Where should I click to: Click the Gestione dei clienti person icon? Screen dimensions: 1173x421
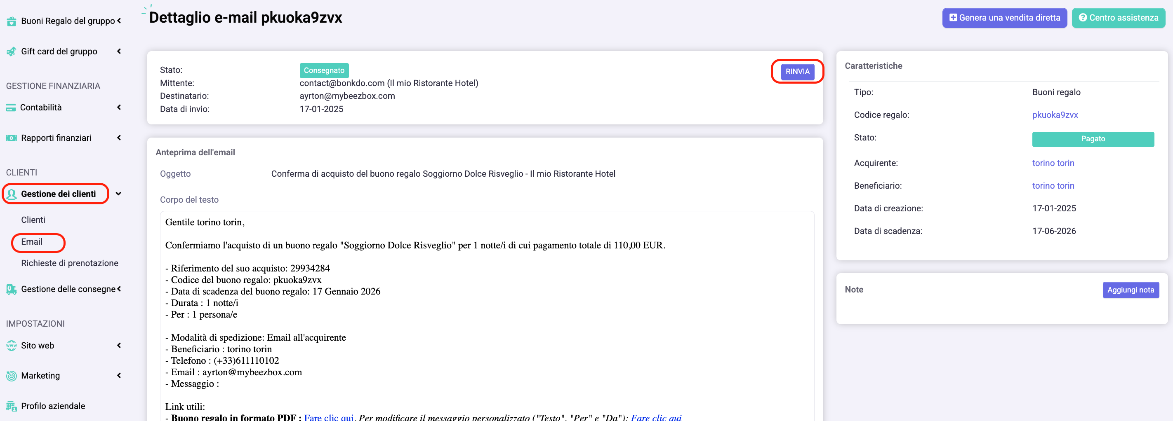click(12, 194)
